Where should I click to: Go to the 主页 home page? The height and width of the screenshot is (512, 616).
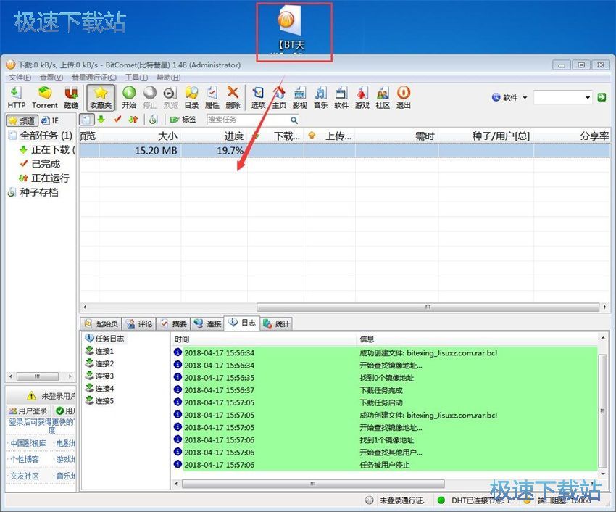[279, 97]
